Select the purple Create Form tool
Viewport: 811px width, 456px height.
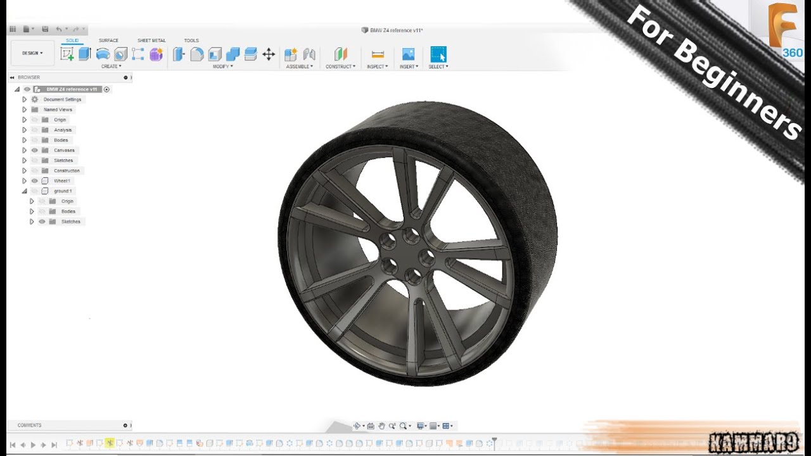click(156, 54)
